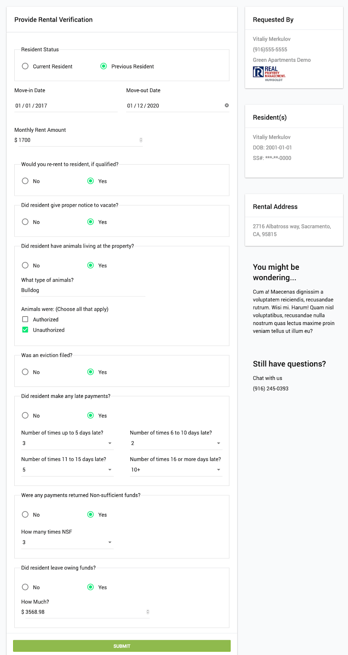Click the How Much amount stepper arrows
348x655 pixels.
click(x=148, y=612)
